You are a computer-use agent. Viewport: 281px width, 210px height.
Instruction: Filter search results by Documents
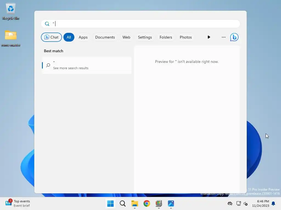click(x=105, y=37)
